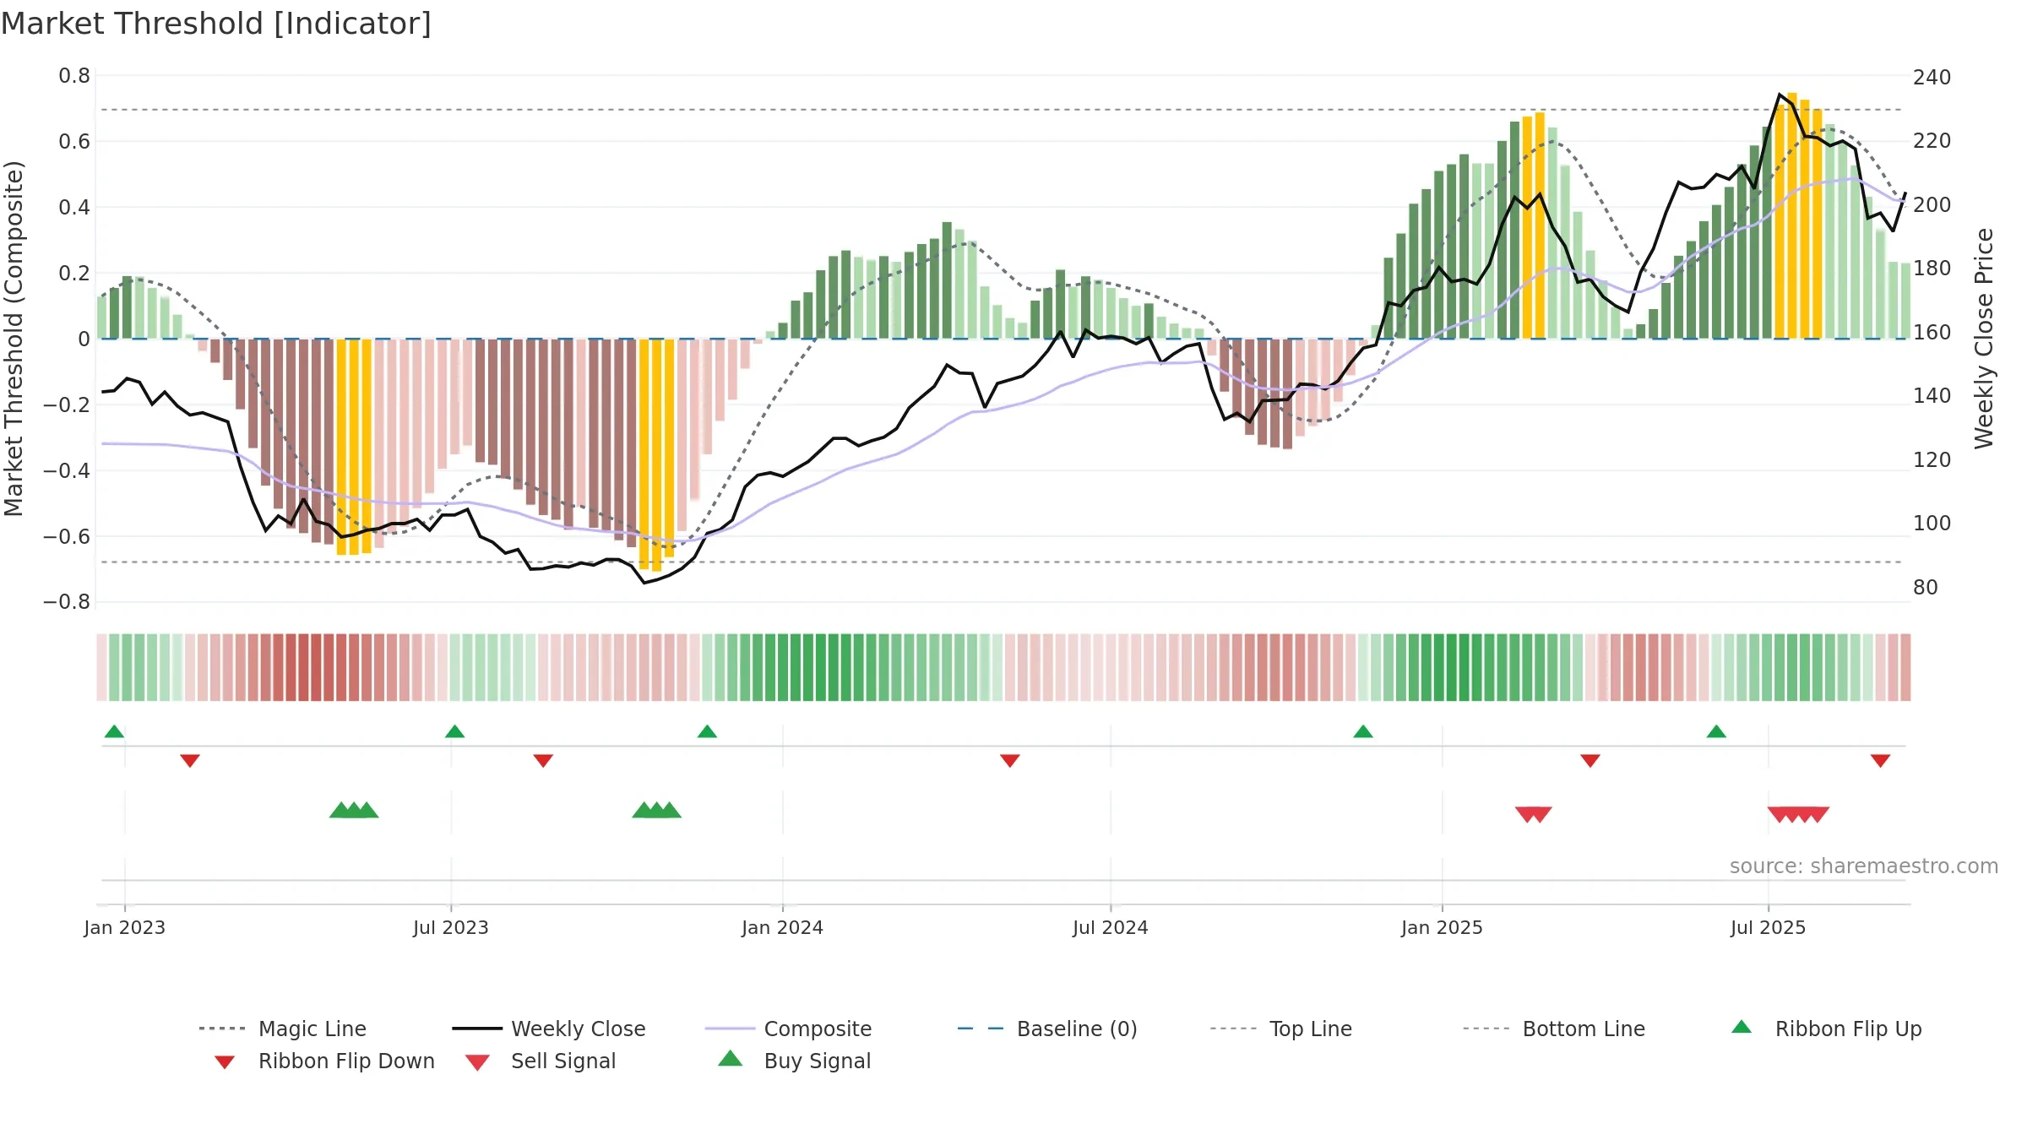Toggle the Baseline (0) legend entry
2027x1140 pixels.
tap(1047, 1029)
